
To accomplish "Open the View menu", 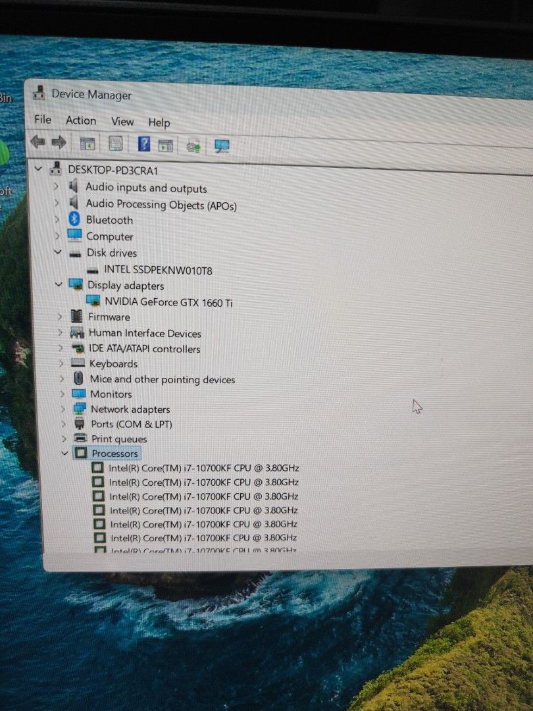I will coord(122,122).
